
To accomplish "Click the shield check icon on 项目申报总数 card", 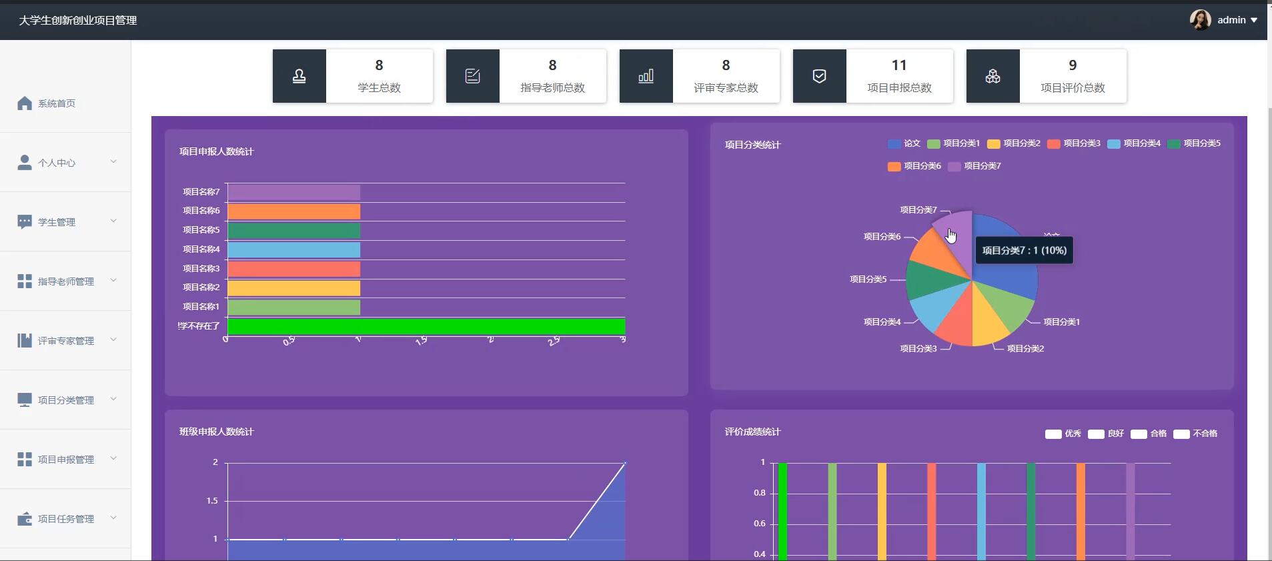I will pos(820,76).
